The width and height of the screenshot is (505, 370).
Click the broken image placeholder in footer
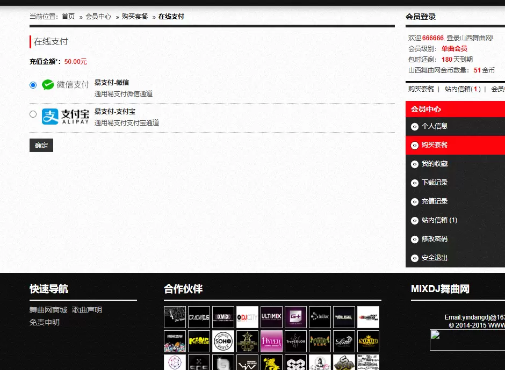[467, 340]
